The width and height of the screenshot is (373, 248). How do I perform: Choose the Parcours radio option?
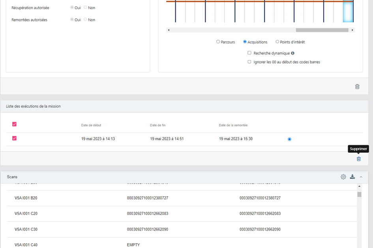point(218,41)
